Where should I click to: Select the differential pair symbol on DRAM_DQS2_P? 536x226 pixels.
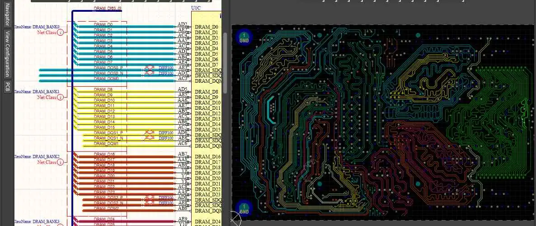click(150, 198)
